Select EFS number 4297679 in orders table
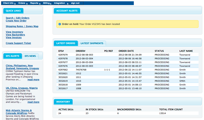Image resolution: width=204 pixels, height=120 pixels. pyautogui.click(x=63, y=55)
